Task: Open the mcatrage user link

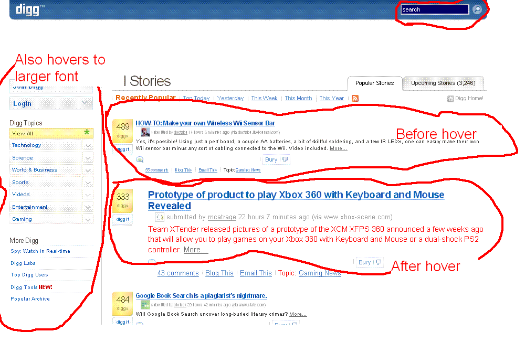Action: (x=222, y=217)
